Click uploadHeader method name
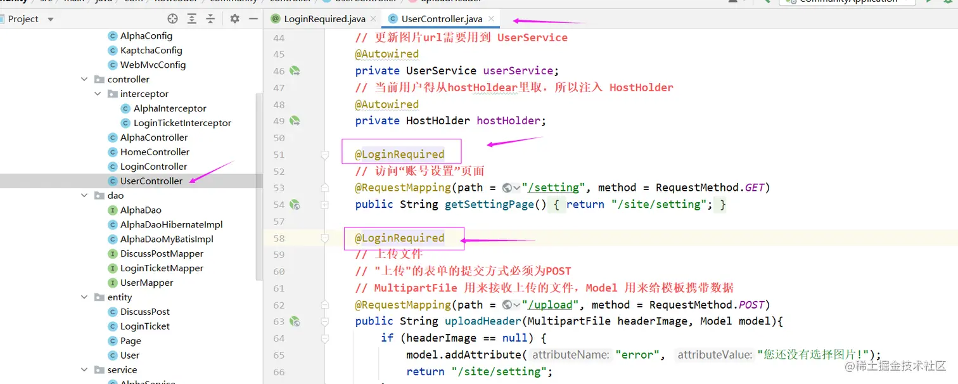 [x=483, y=321]
